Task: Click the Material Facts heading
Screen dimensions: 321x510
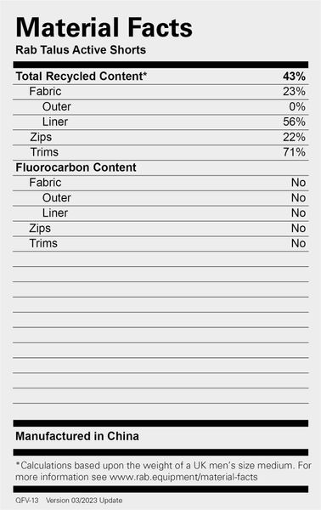Action: [104, 28]
